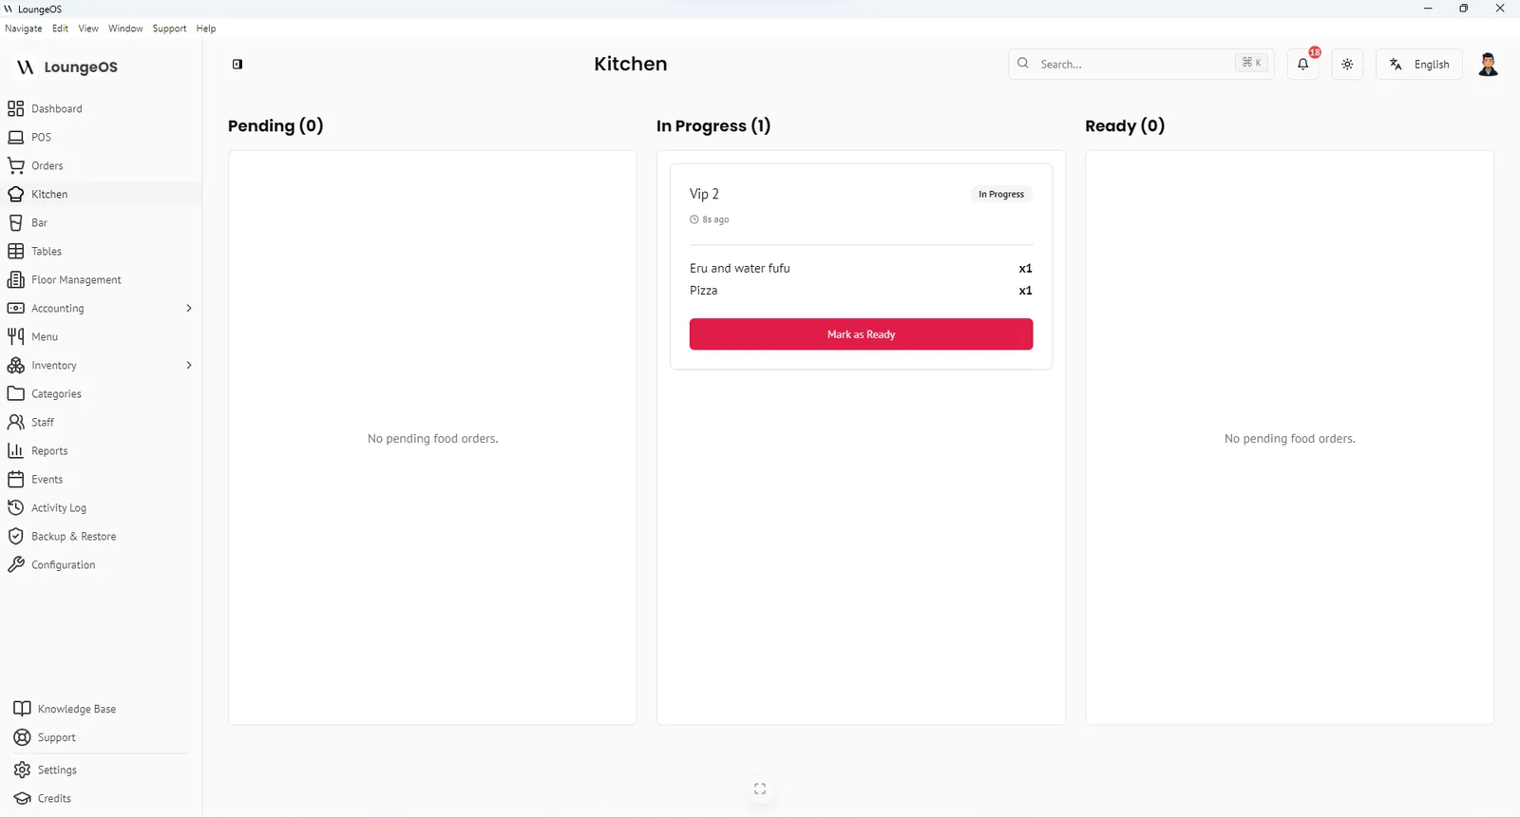Click the In Progress status badge
Screen dimensions: 1520x818
pyautogui.click(x=1001, y=194)
